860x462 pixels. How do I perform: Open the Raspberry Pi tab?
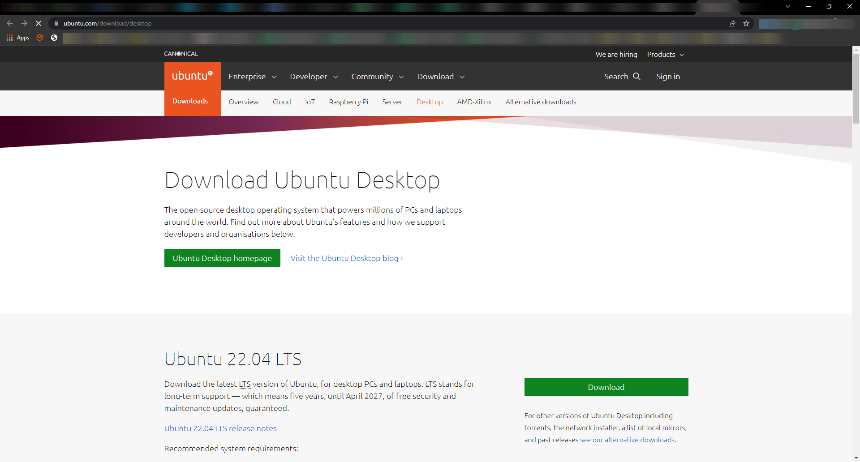348,102
